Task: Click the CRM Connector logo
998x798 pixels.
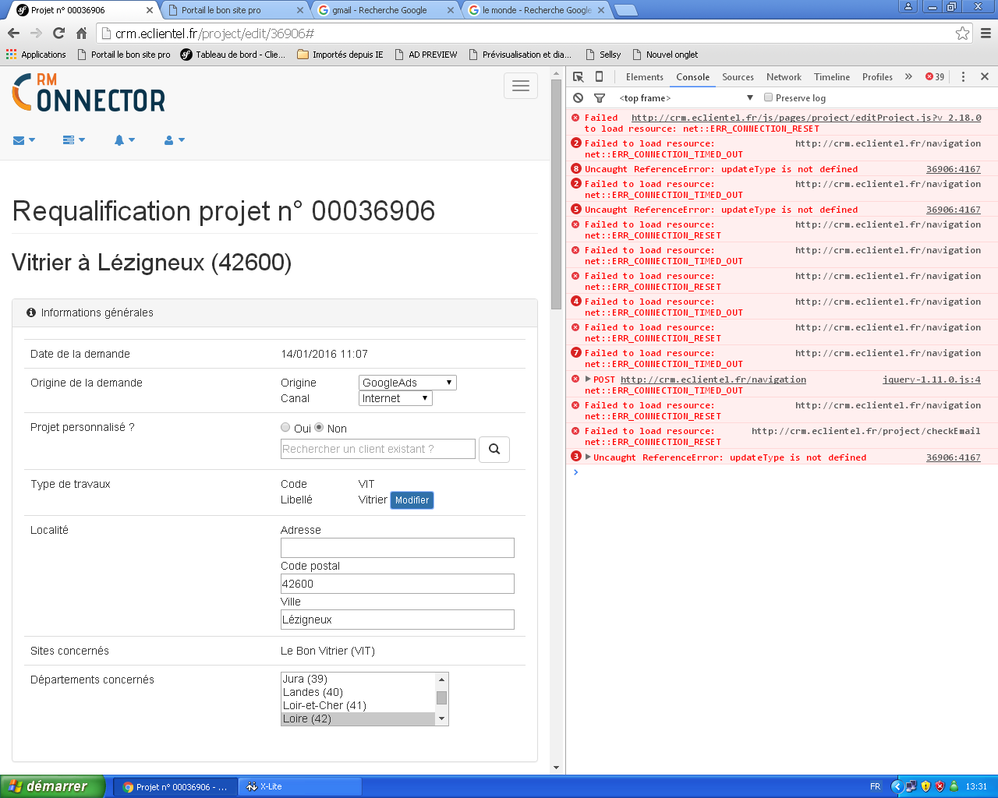Action: tap(89, 94)
